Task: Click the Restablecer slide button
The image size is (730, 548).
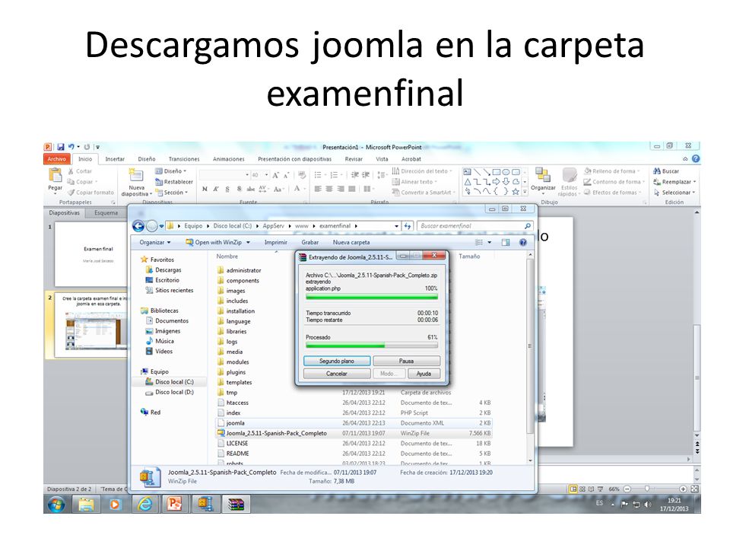Action: coord(173,182)
